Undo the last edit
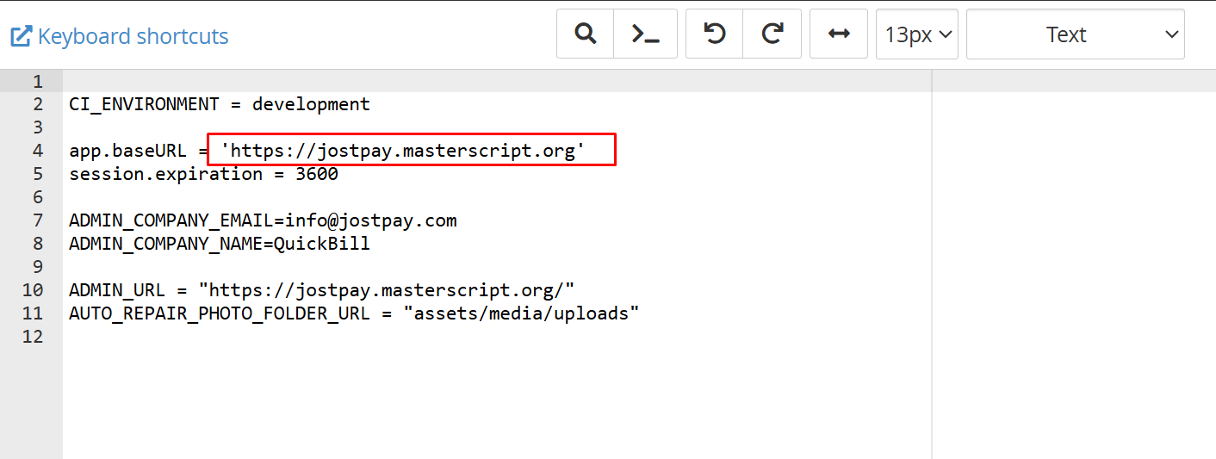The image size is (1216, 459). (x=714, y=34)
